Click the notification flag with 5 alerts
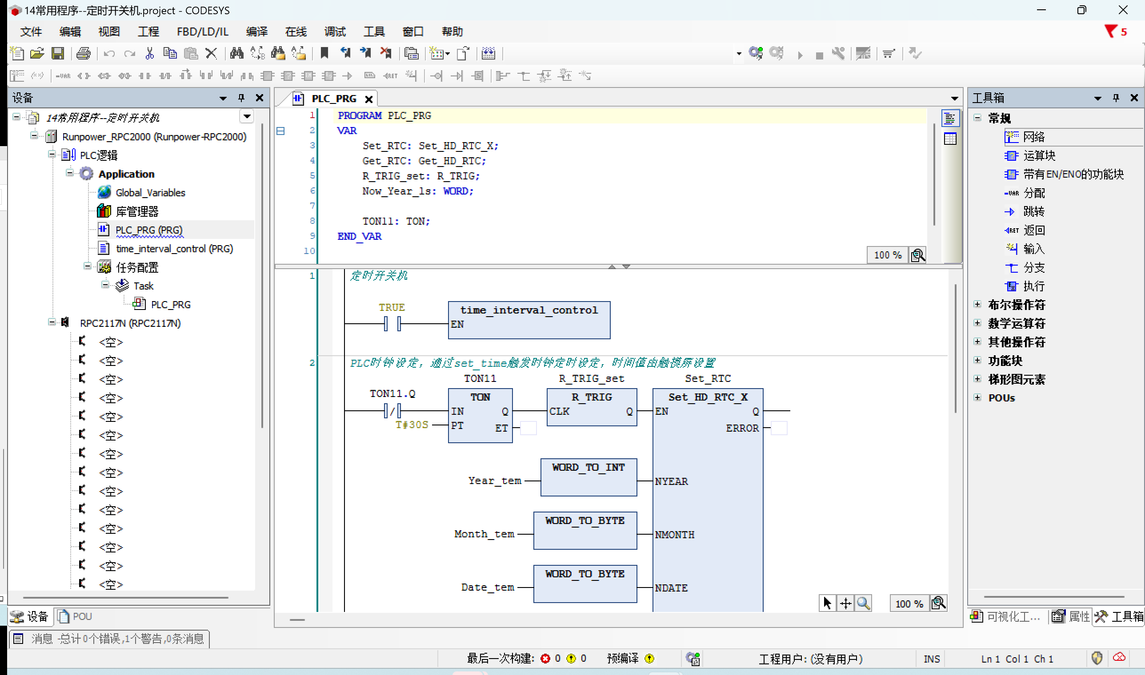 pyautogui.click(x=1115, y=32)
